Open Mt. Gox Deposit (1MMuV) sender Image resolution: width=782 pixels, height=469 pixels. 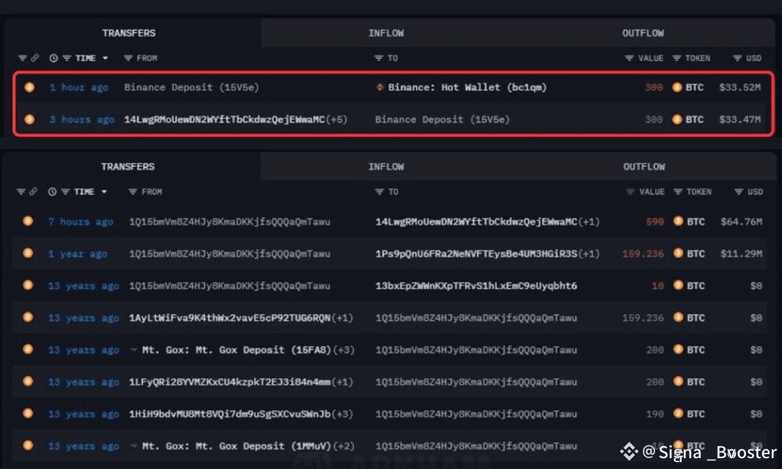(x=236, y=446)
